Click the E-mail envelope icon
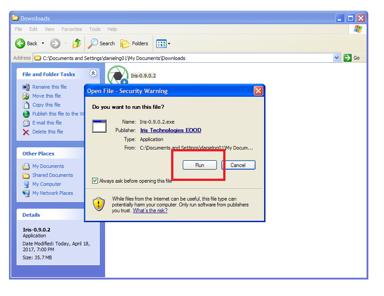The width and height of the screenshot is (384, 296). pyautogui.click(x=26, y=123)
